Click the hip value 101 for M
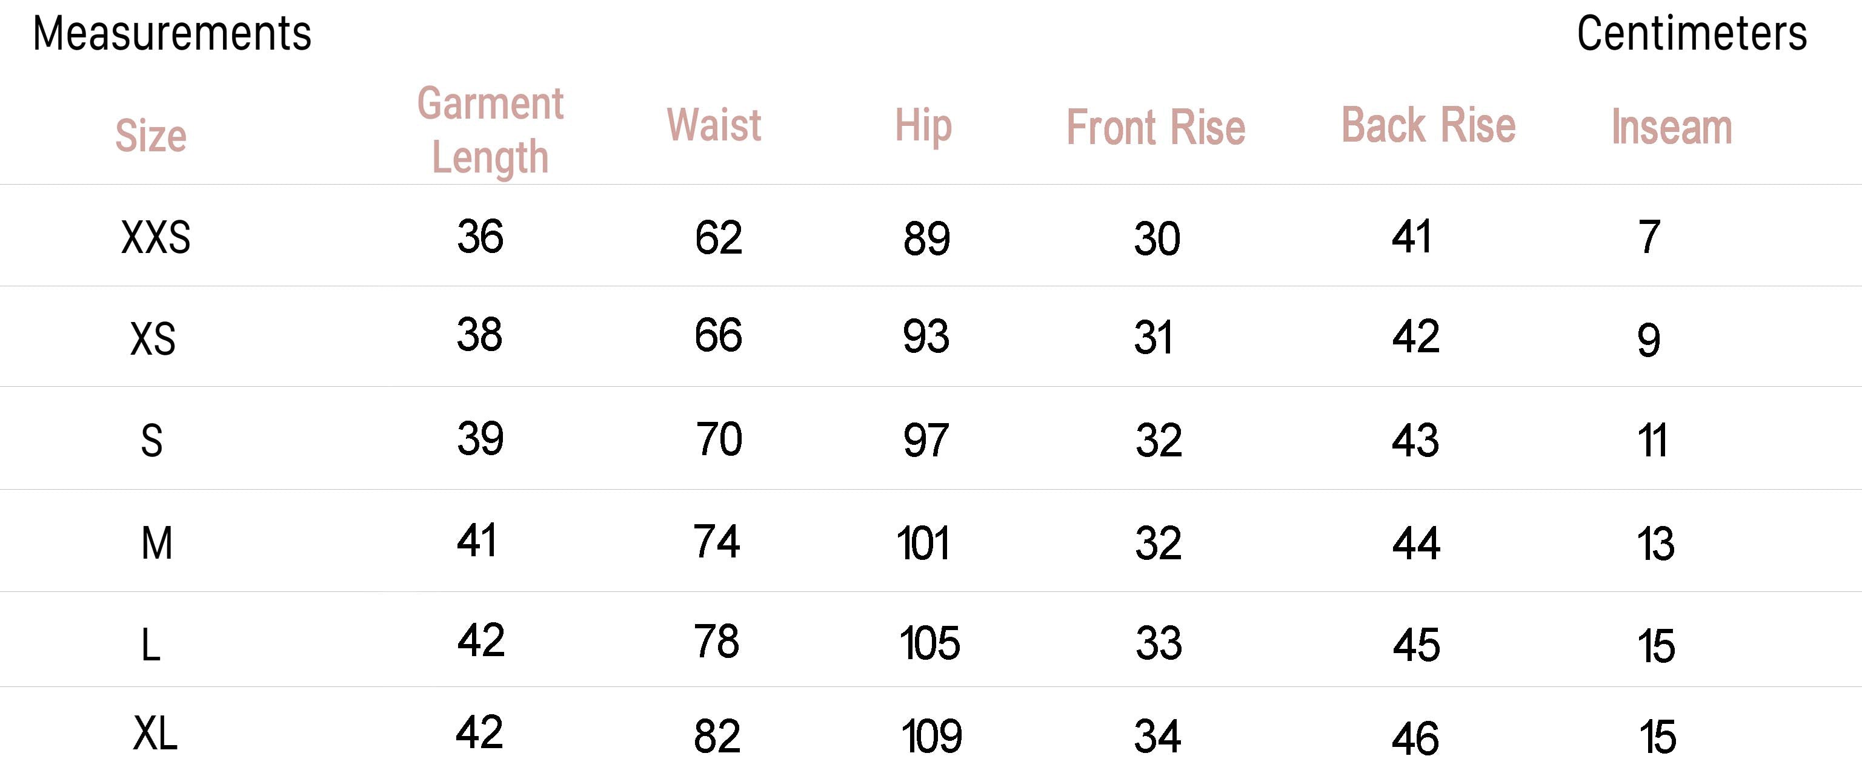The height and width of the screenshot is (779, 1862). [923, 543]
